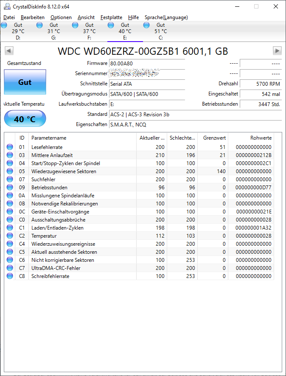Screen dimensions: 286x376
Task: Click the Rohwerte column header
Action: pyautogui.click(x=251, y=138)
